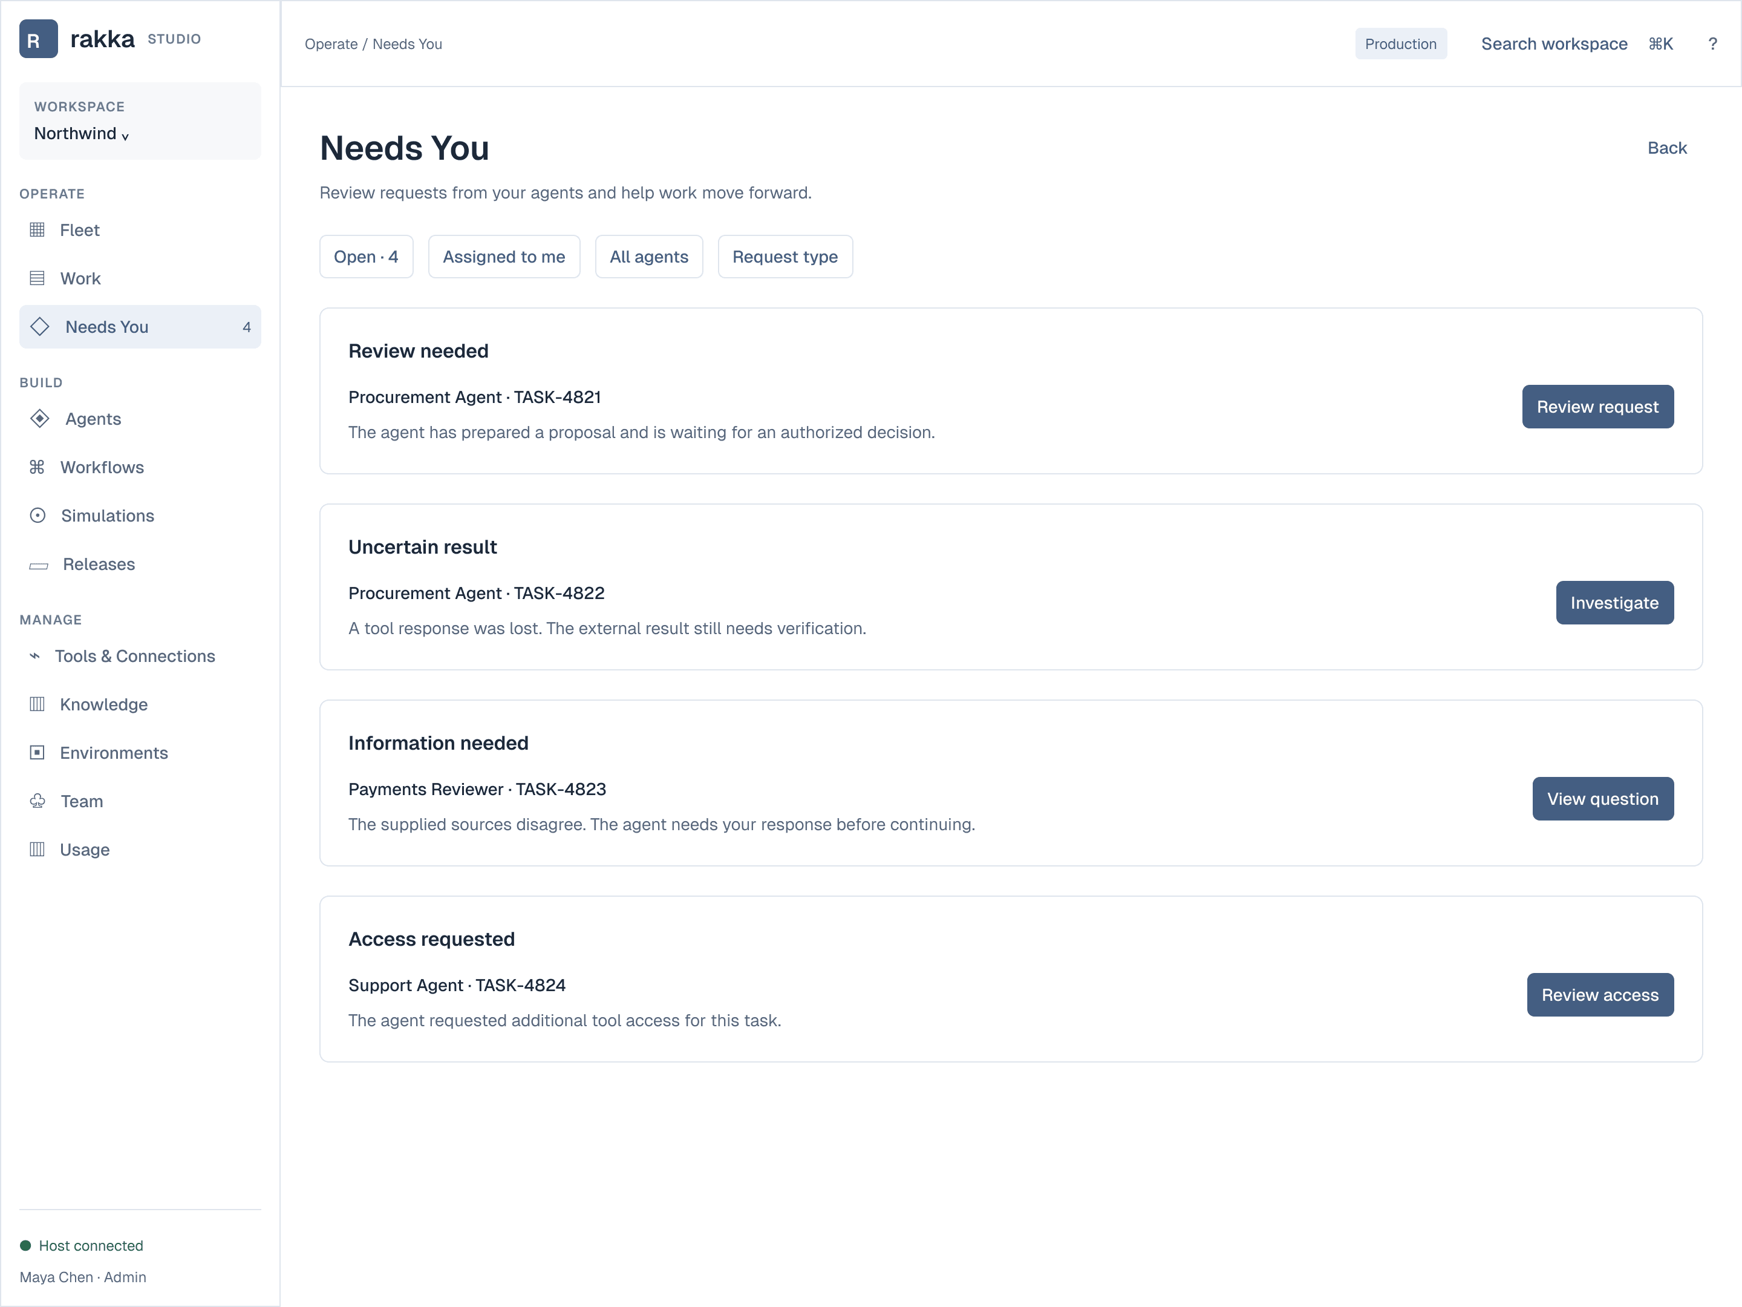The width and height of the screenshot is (1742, 1307).
Task: Select the Environments square icon
Action: click(x=37, y=752)
